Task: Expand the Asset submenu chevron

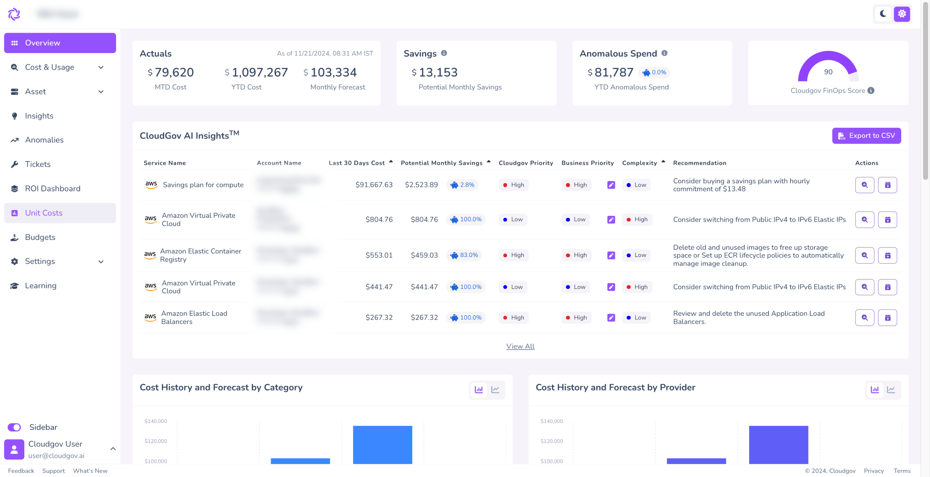Action: pos(101,91)
